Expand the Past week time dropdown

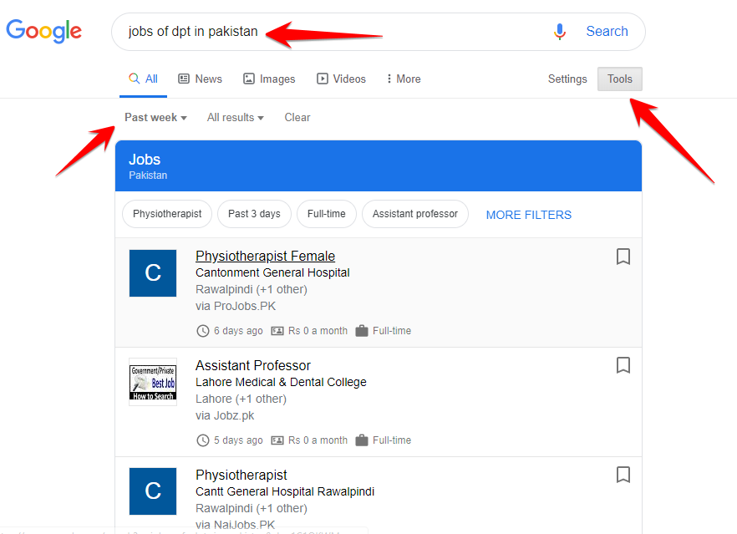[x=155, y=118]
